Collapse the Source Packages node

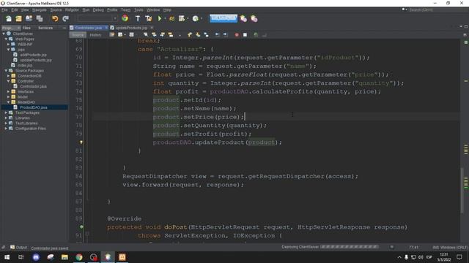click(6, 71)
